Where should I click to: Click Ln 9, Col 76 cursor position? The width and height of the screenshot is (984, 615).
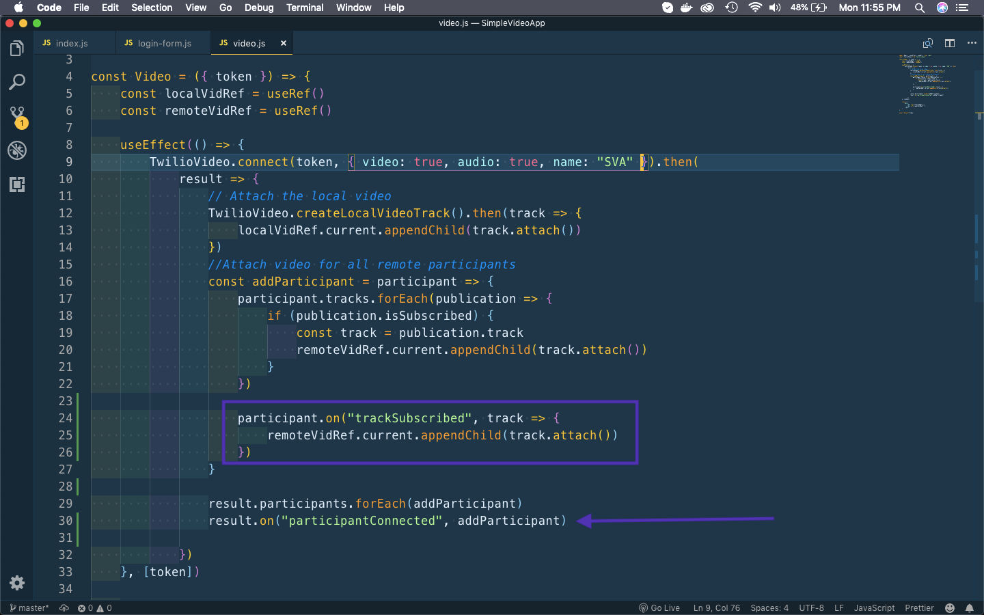click(x=717, y=608)
